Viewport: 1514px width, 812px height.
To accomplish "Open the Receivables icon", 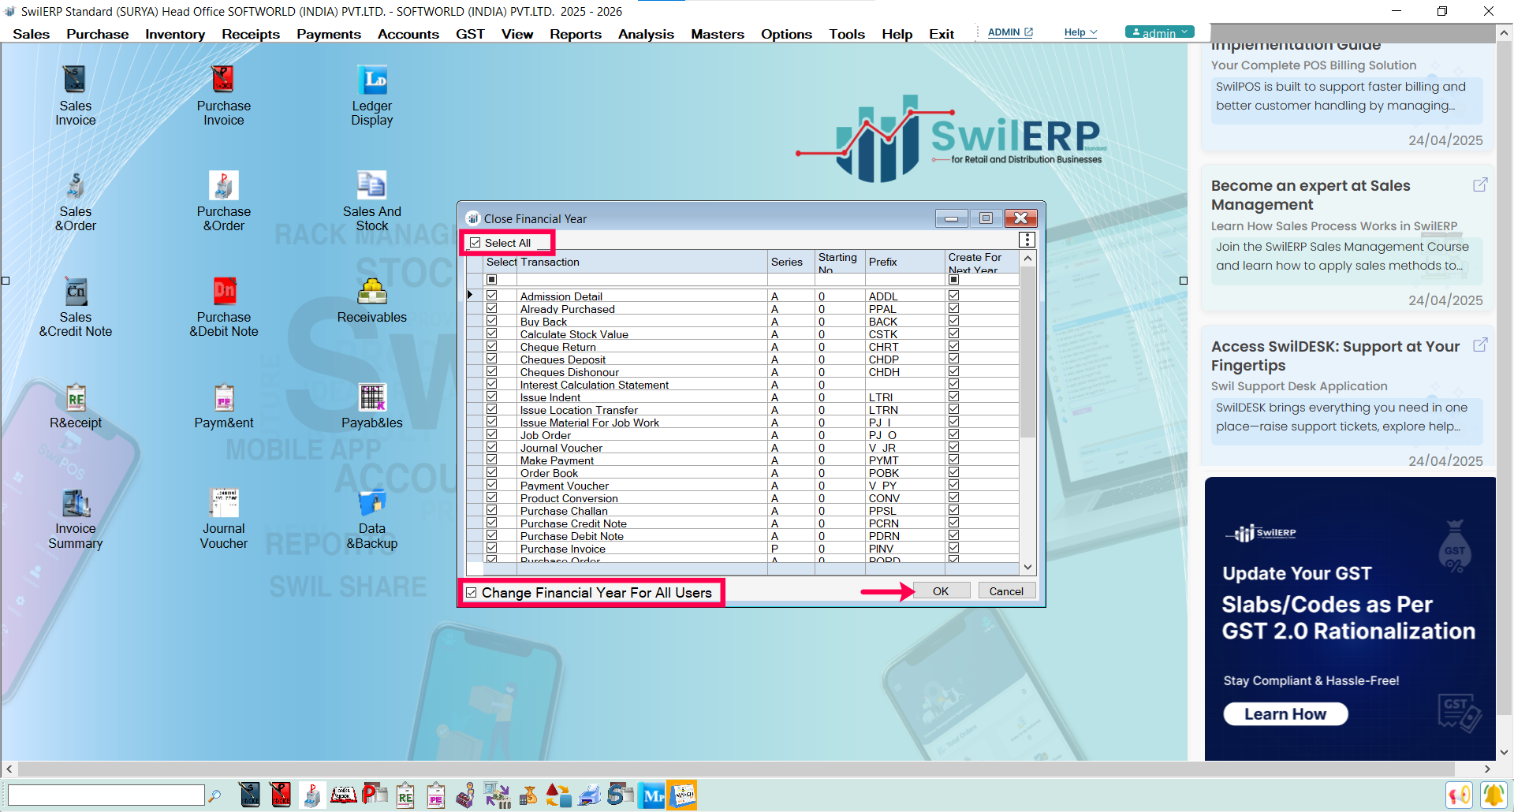I will [x=371, y=300].
